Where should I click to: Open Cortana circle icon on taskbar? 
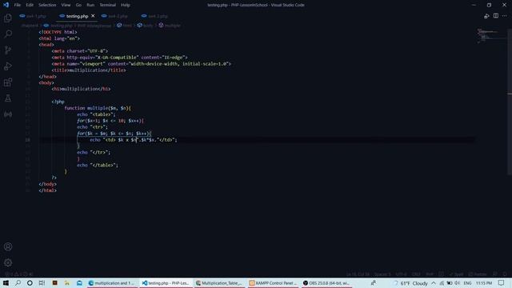point(30,283)
